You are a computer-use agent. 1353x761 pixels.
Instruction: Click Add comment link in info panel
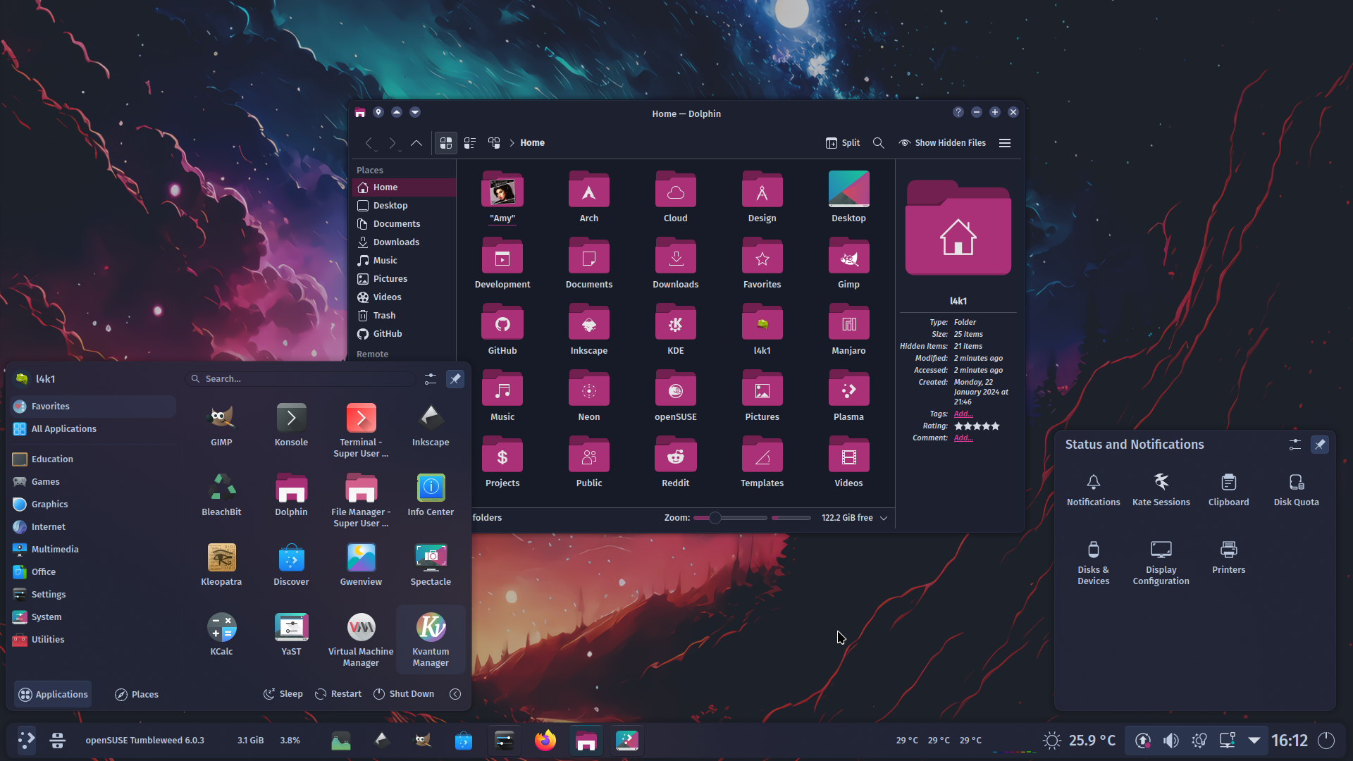click(x=963, y=438)
